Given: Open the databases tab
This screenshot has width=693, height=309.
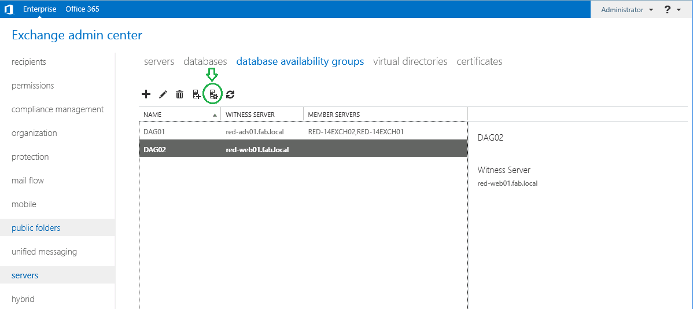Looking at the screenshot, I should pos(205,61).
